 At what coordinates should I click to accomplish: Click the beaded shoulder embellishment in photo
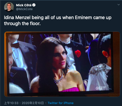click(x=99, y=69)
